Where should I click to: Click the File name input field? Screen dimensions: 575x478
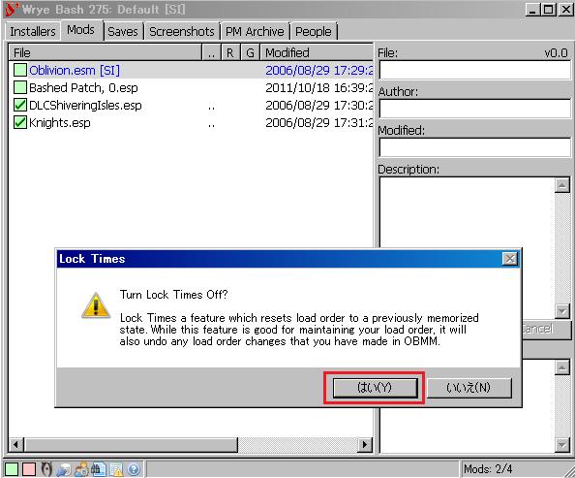click(x=474, y=70)
